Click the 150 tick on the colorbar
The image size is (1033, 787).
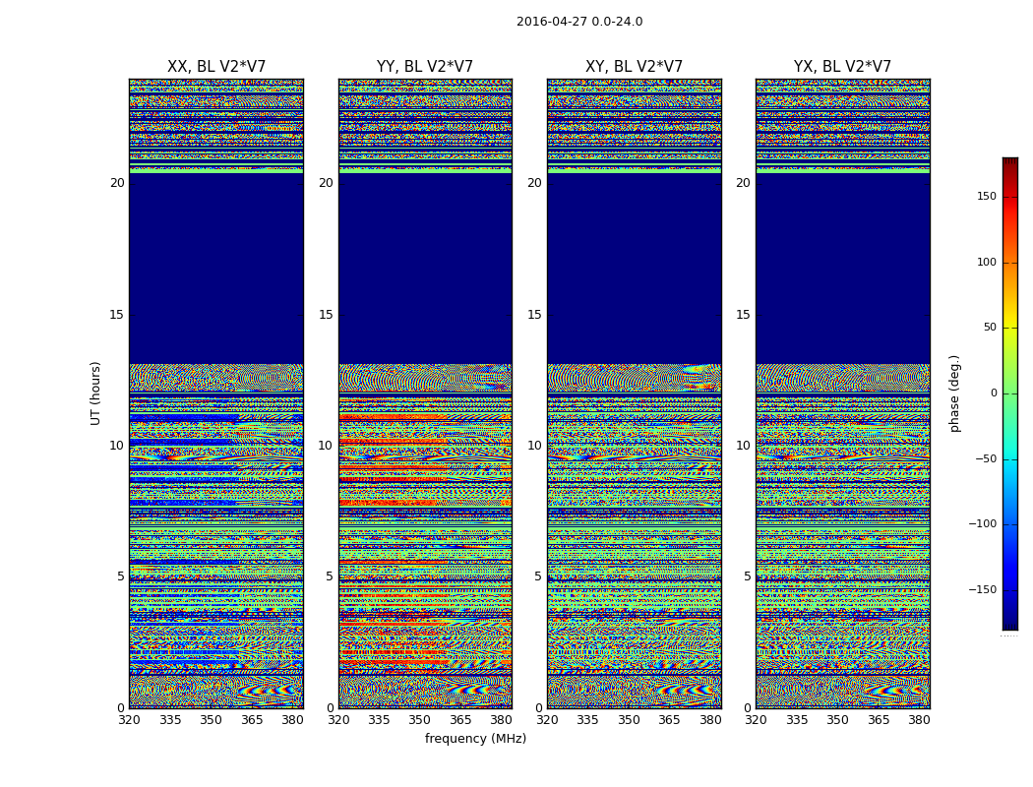coord(986,196)
